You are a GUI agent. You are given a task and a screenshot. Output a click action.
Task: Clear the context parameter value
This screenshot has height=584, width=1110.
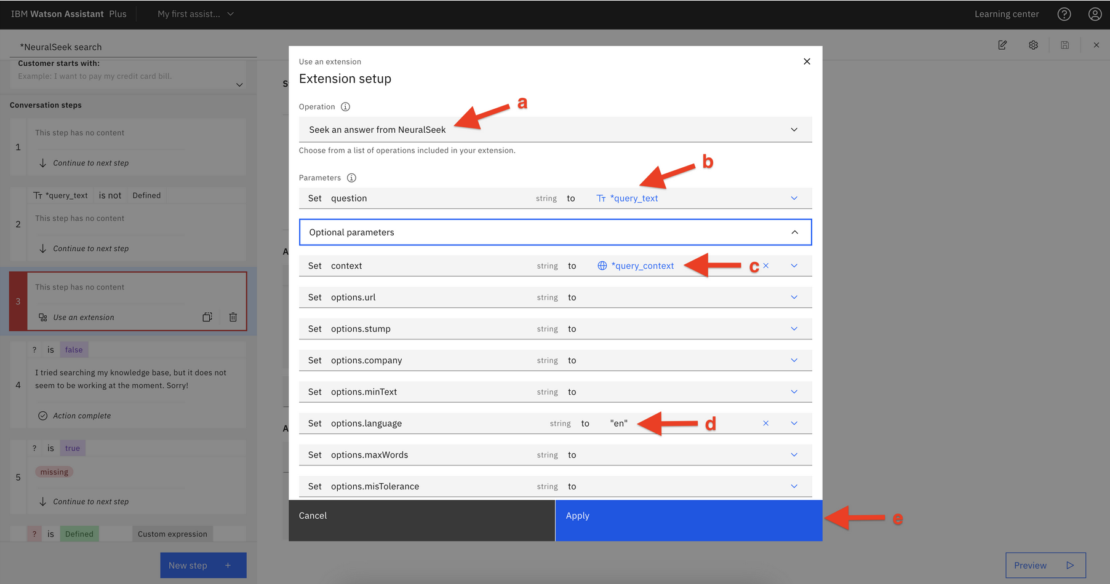[x=765, y=266]
